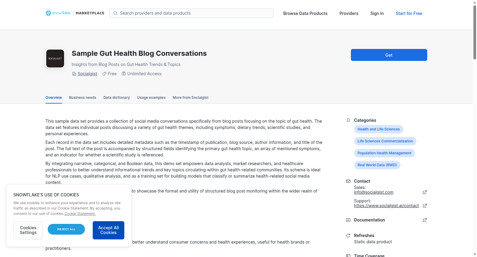Click the Refreshes heading
Viewport: 477px width, 257px height.
coord(364,236)
